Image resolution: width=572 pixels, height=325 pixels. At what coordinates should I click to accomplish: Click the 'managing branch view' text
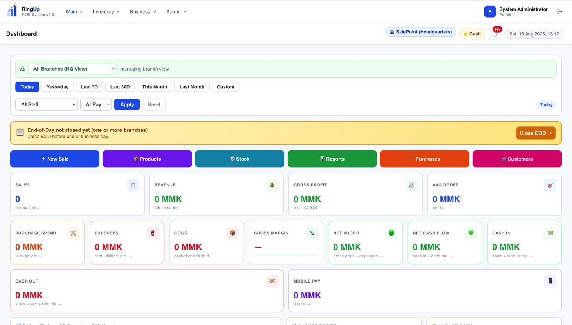[x=145, y=69]
